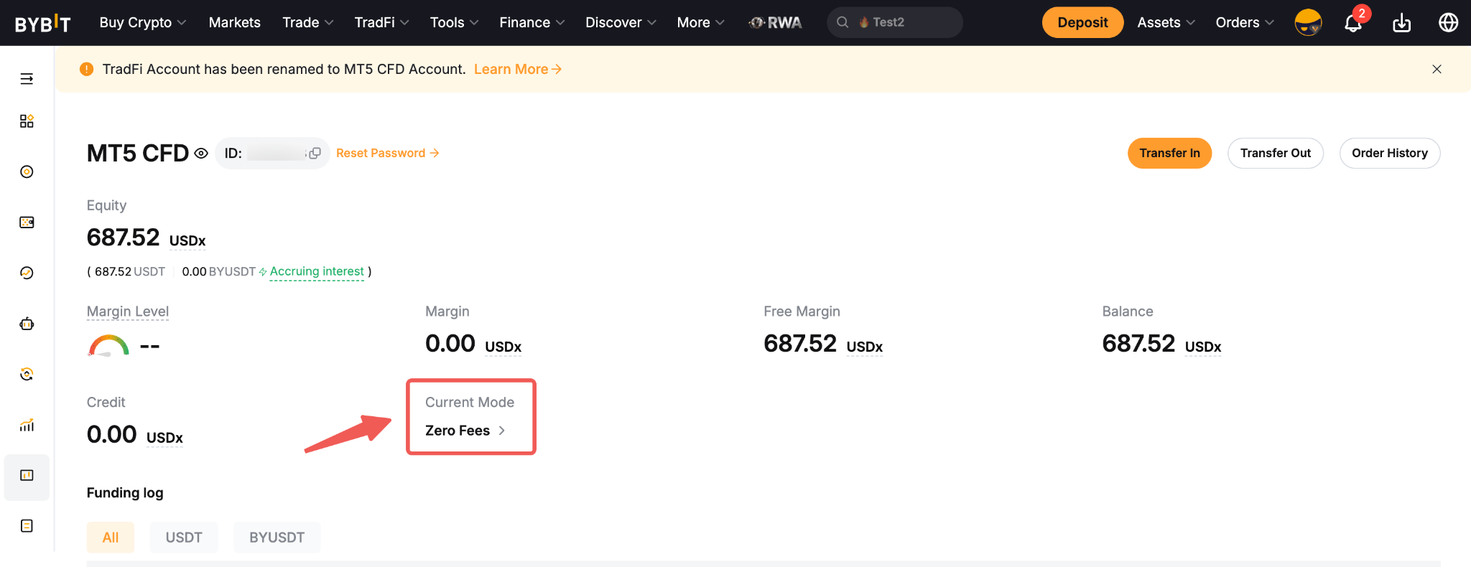Open the wallet card icon in sidebar

27,222
